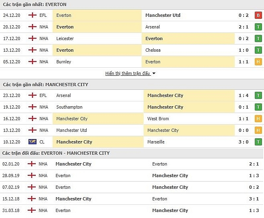Click the Leicester team name on 17.12.20 row
Viewport: 264px width, 218px height.
[x=65, y=38]
